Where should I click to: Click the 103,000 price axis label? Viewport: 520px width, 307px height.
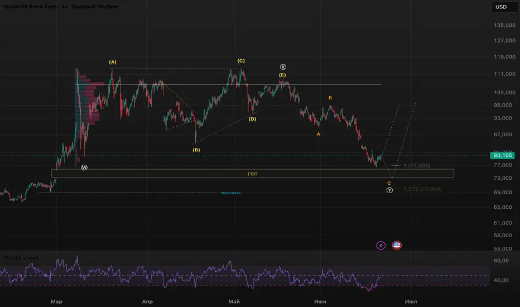pos(504,93)
